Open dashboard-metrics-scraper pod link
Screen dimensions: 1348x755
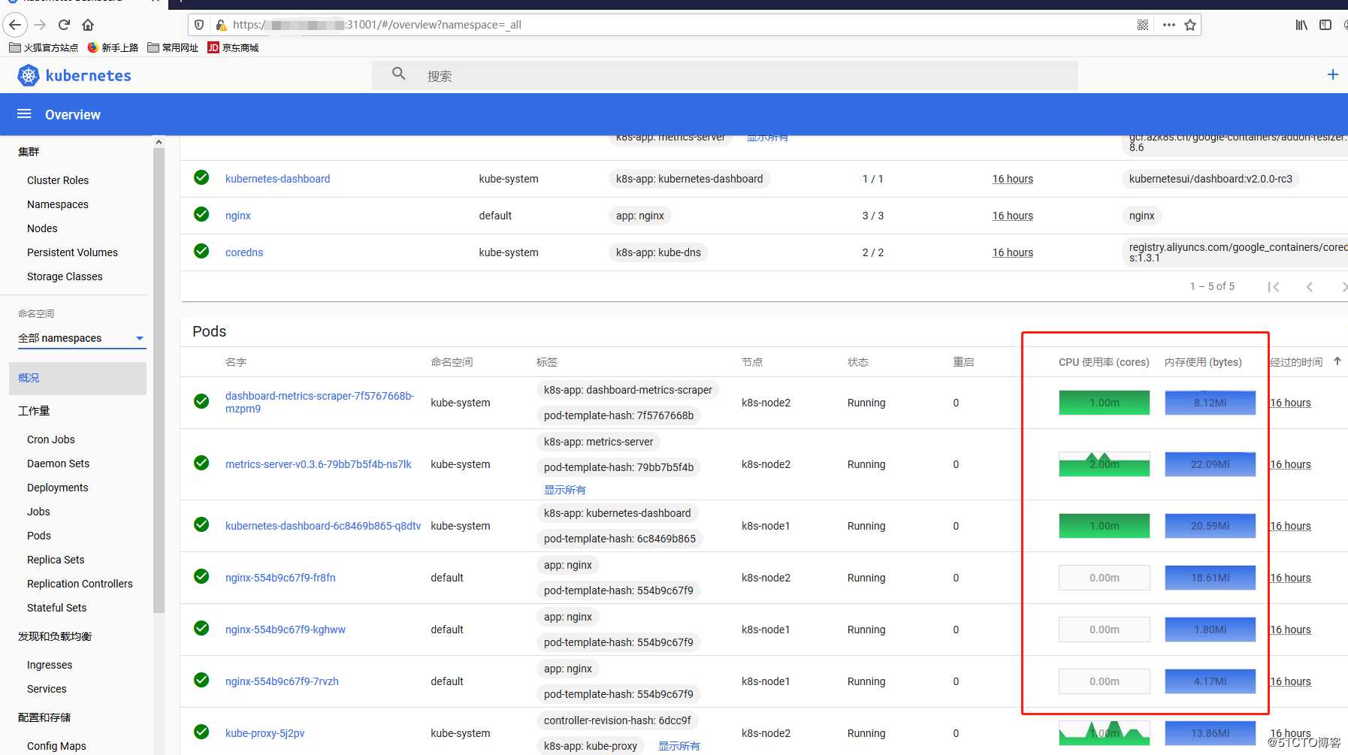[x=319, y=403]
